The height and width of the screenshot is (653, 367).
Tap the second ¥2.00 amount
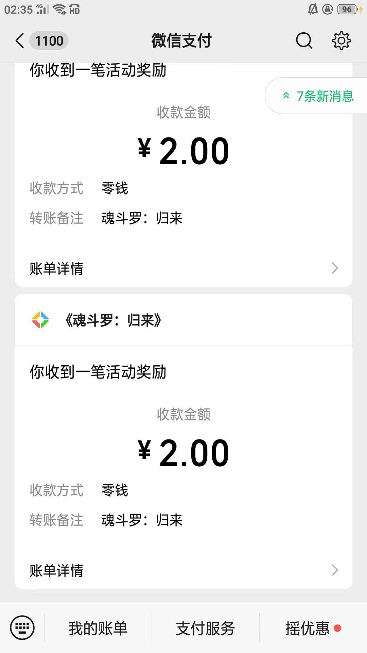(x=183, y=452)
